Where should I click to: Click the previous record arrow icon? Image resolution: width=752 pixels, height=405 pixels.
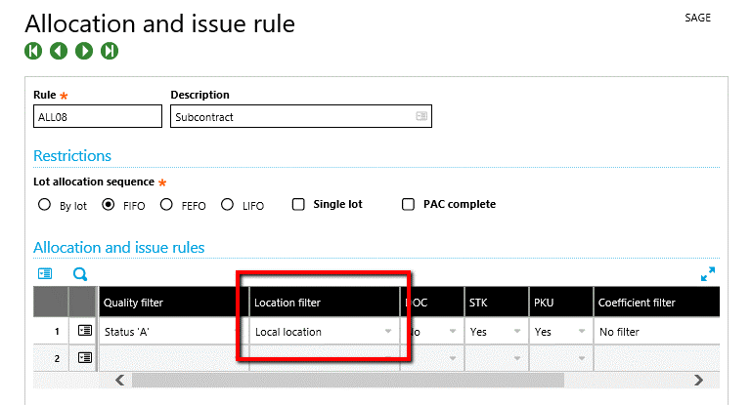pos(59,50)
